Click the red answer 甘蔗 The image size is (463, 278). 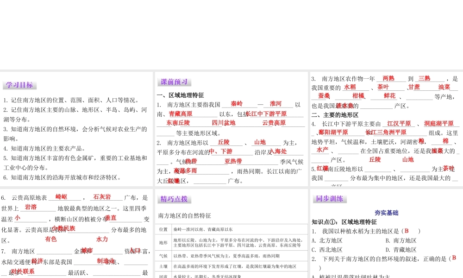click(x=413, y=87)
